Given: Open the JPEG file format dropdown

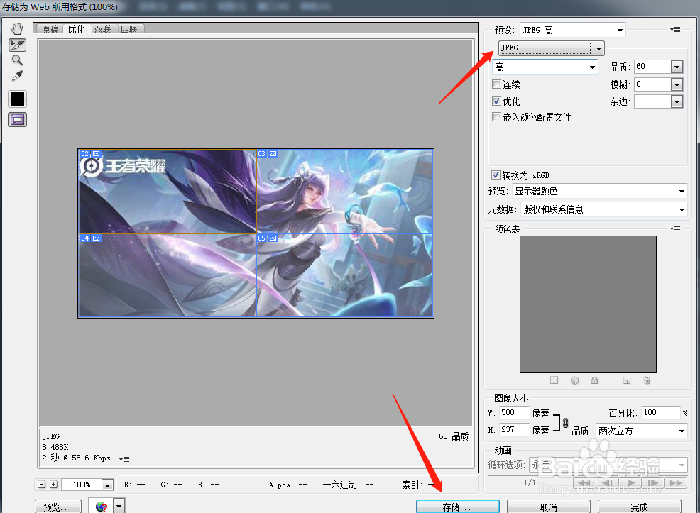Looking at the screenshot, I should [x=552, y=48].
